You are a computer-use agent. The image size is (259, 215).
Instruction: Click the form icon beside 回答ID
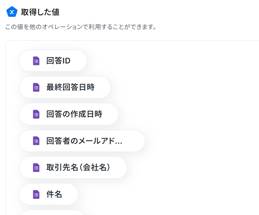pos(36,61)
